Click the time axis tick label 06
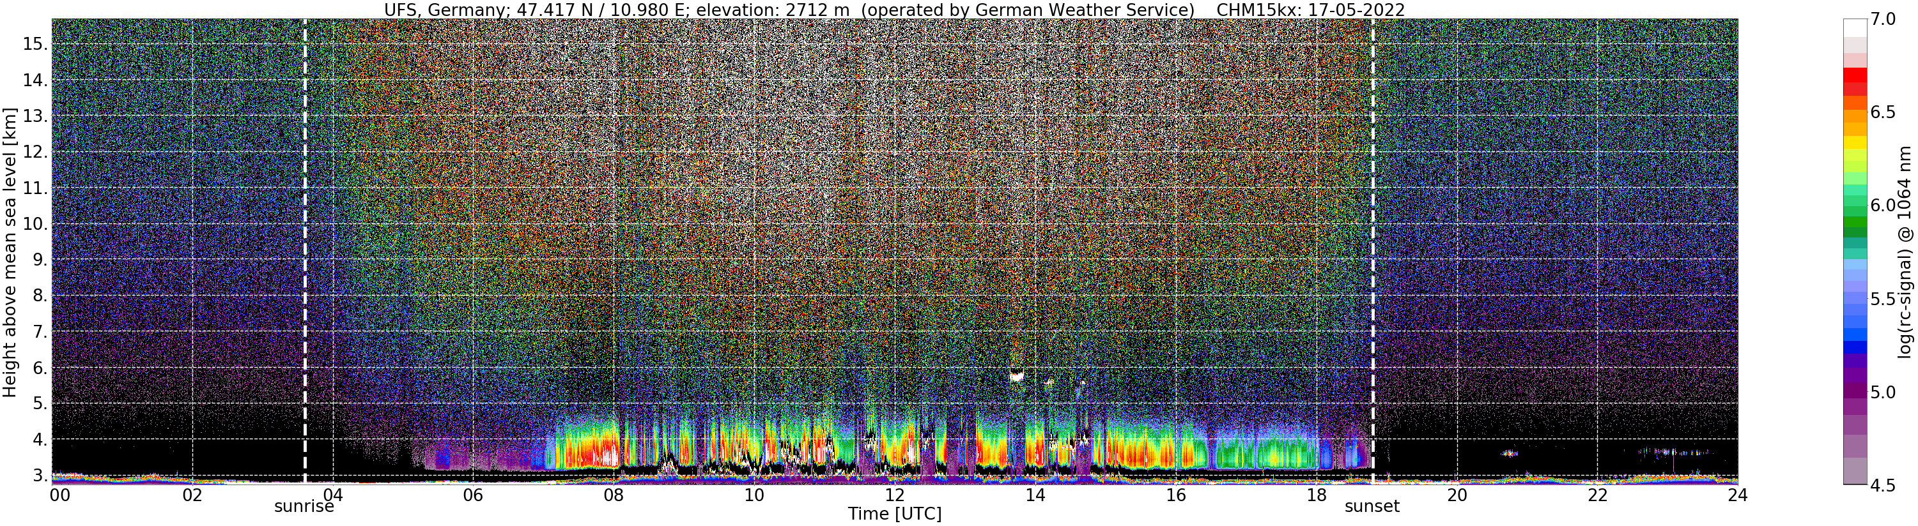 pyautogui.click(x=473, y=495)
